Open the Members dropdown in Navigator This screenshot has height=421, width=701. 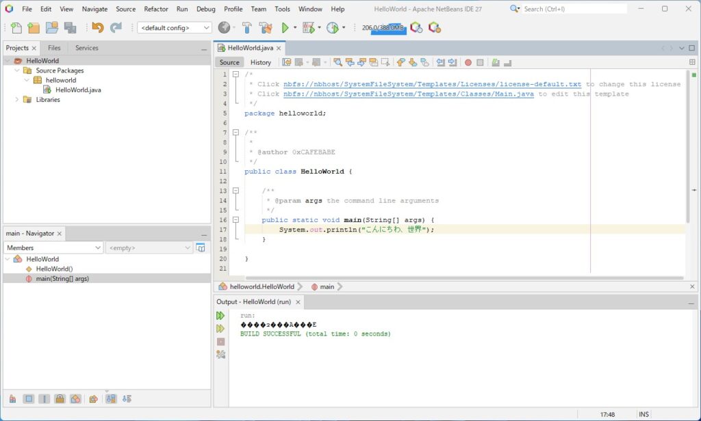[53, 248]
